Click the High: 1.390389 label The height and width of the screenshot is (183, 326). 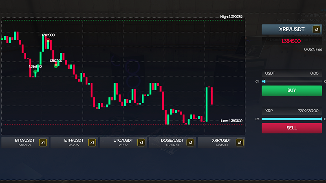(231, 17)
